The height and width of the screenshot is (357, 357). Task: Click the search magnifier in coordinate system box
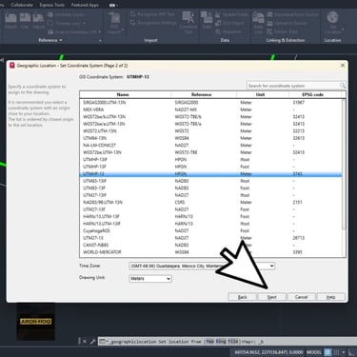coord(343,86)
